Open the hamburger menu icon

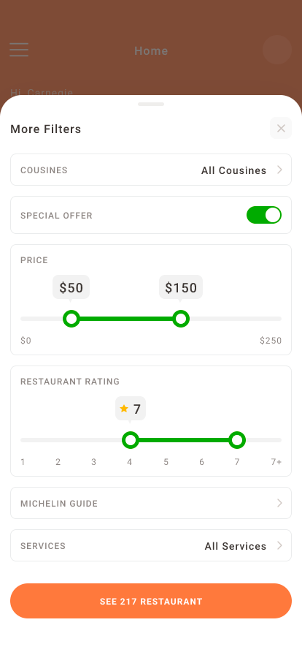19,50
